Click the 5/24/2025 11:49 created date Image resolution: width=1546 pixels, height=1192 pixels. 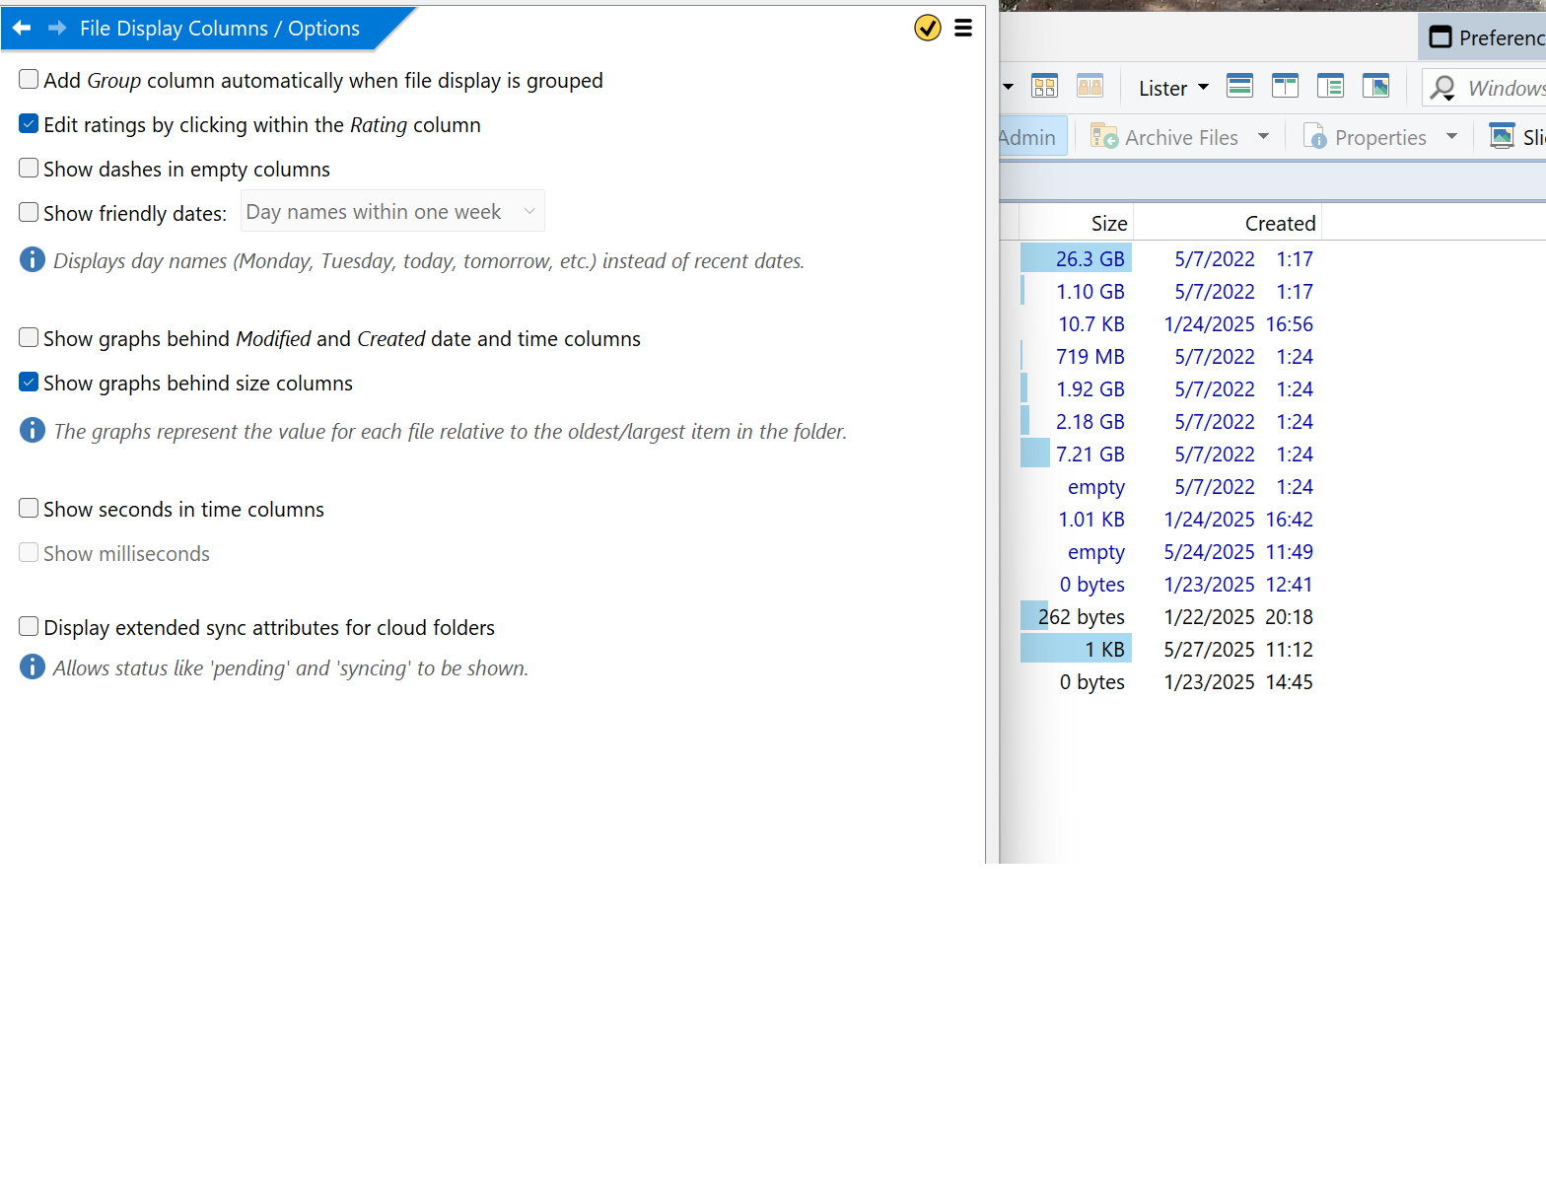pos(1238,551)
